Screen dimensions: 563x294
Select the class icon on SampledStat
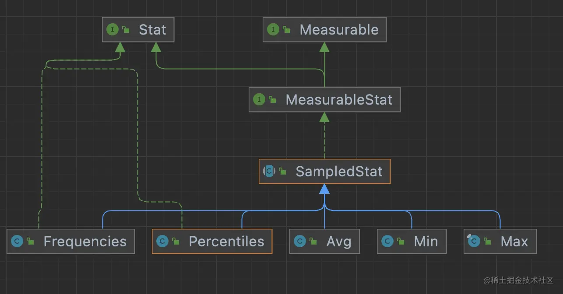coord(269,171)
